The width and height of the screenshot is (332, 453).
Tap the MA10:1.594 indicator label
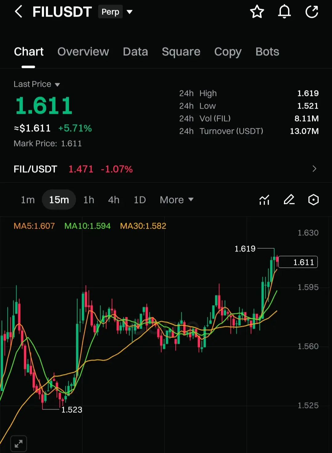(x=87, y=226)
